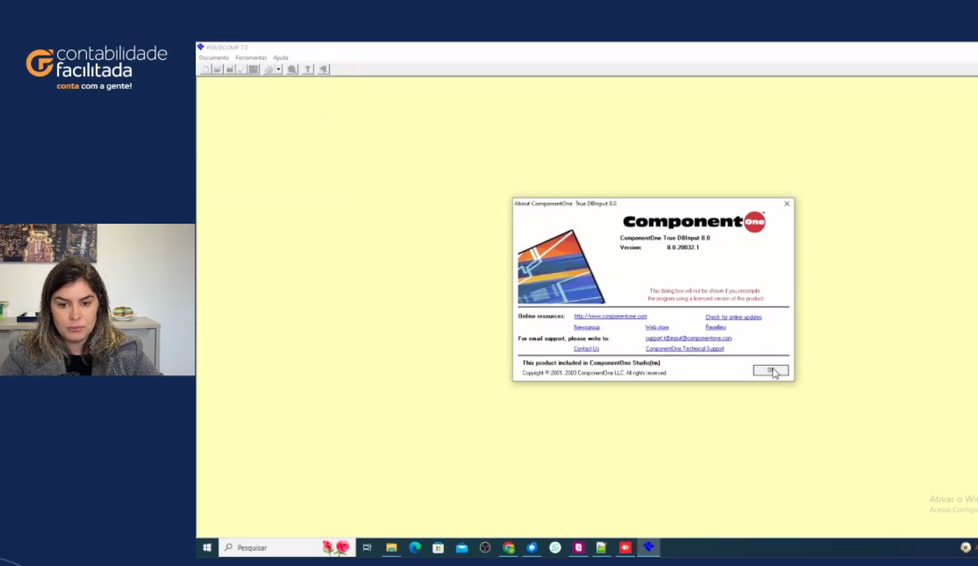
Task: Open File Explorer from the taskbar
Action: (x=391, y=548)
